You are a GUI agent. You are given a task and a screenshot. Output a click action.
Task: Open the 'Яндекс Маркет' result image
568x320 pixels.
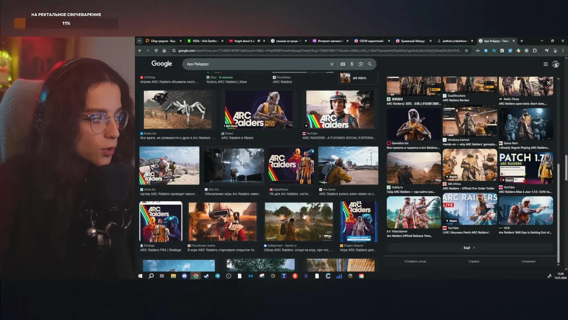click(x=359, y=221)
